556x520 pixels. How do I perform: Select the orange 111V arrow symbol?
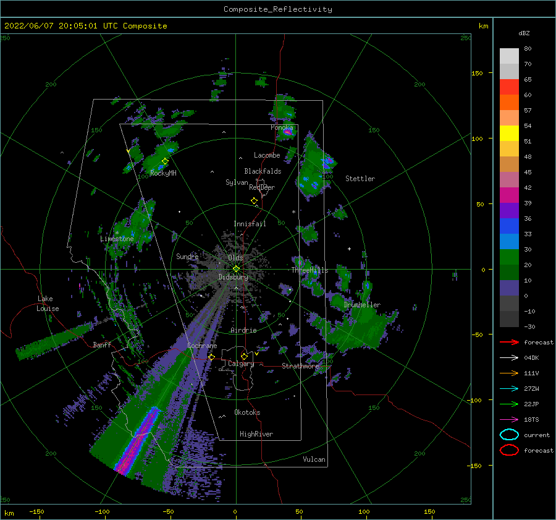click(509, 373)
